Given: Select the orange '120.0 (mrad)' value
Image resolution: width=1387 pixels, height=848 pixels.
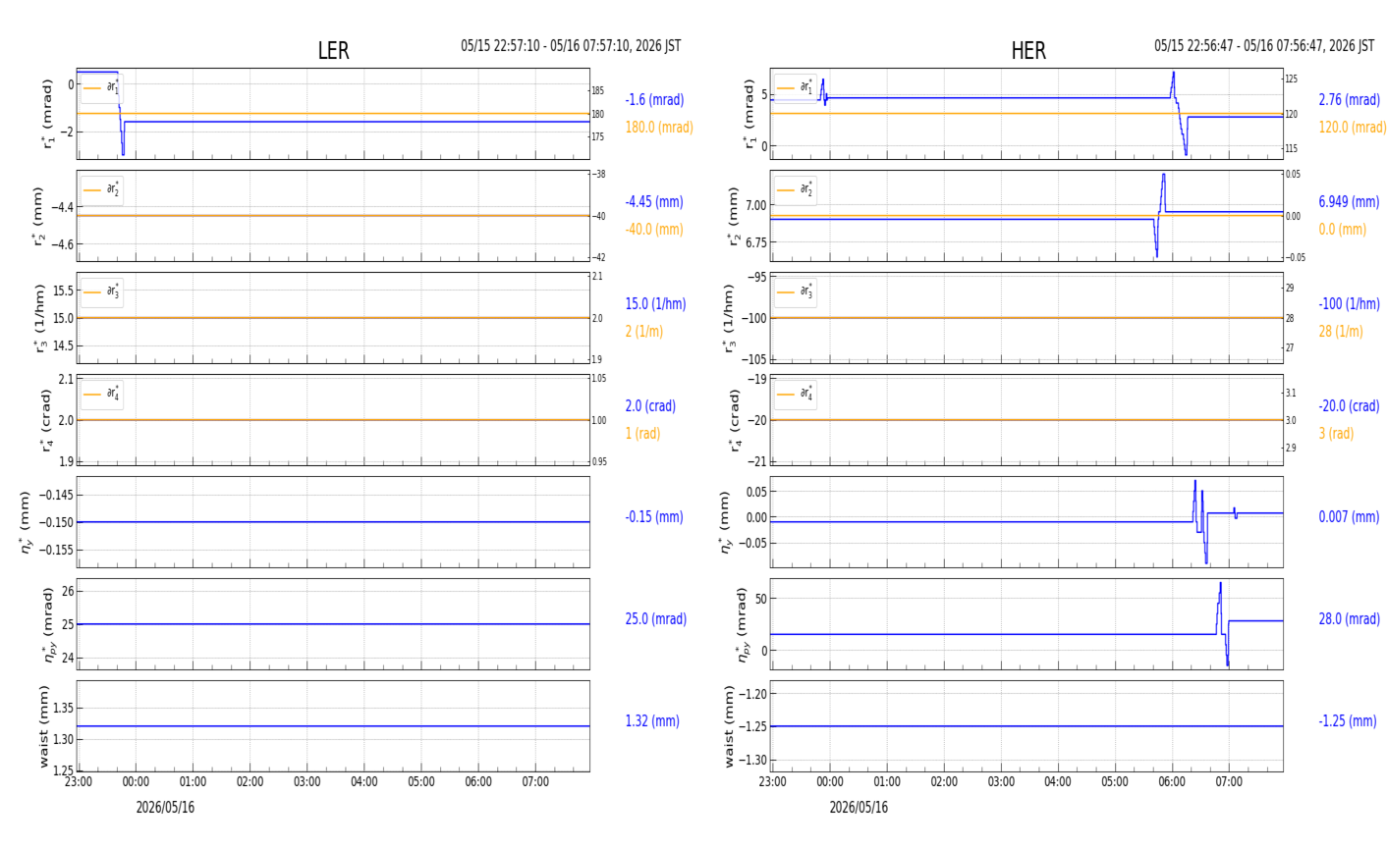Looking at the screenshot, I should (x=1353, y=128).
